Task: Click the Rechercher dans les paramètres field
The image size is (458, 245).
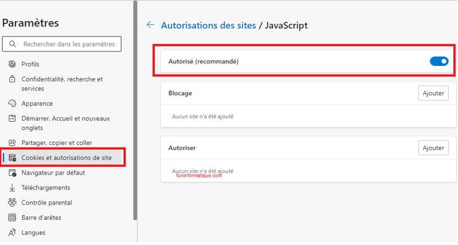Action: (x=62, y=44)
